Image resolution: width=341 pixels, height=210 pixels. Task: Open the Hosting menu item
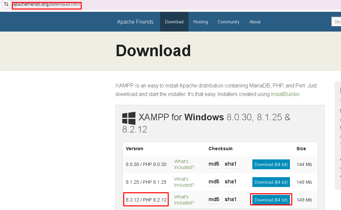click(200, 22)
